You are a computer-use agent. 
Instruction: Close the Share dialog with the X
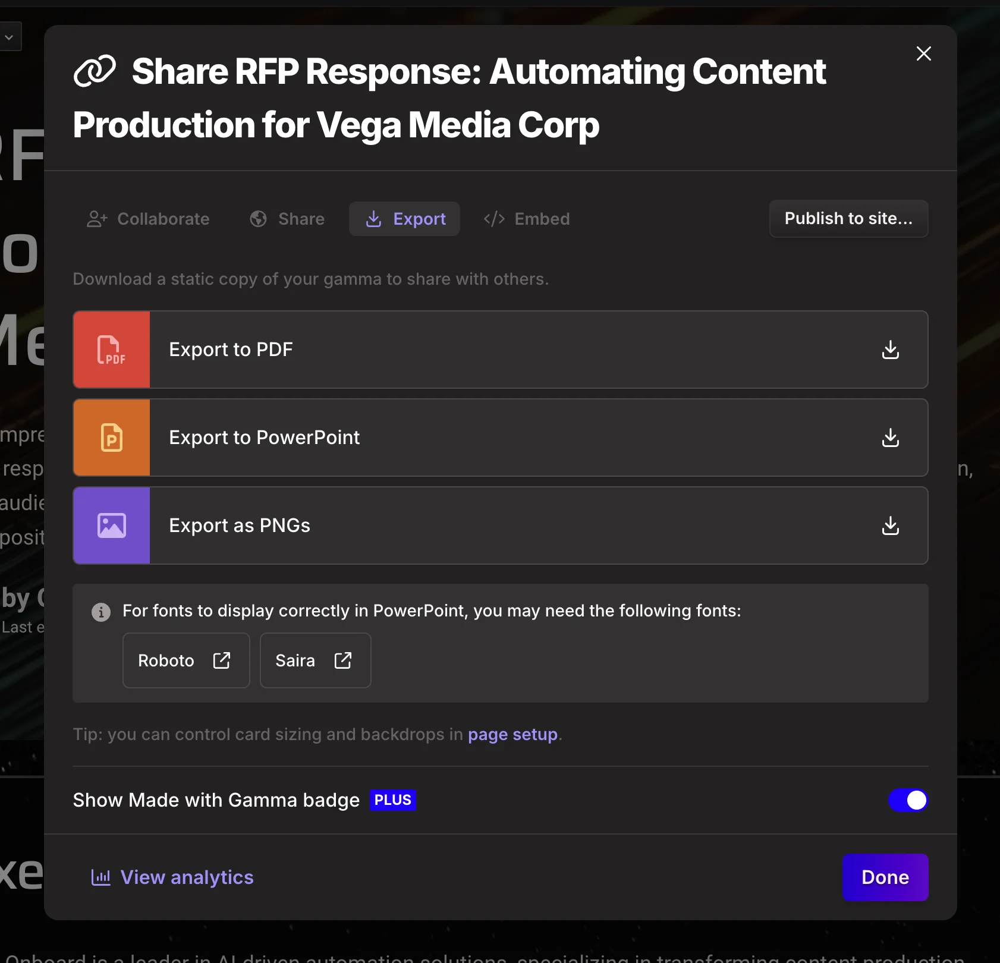(923, 53)
